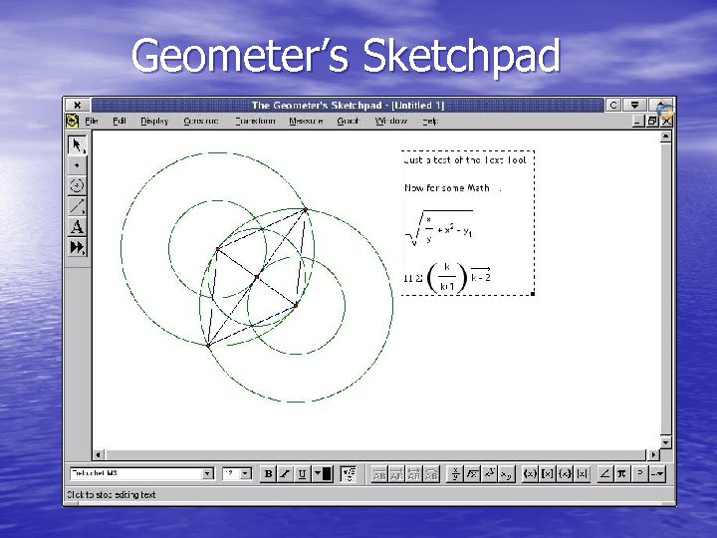Insert subscript x sub y
This screenshot has height=538, width=717.
point(506,474)
